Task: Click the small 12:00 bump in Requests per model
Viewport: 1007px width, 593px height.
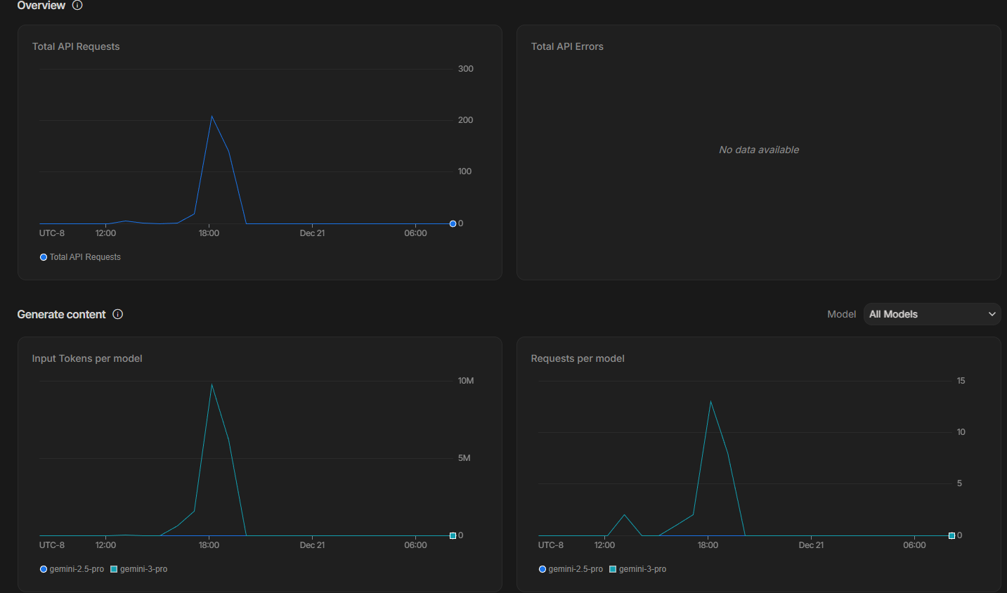Action: pyautogui.click(x=624, y=515)
